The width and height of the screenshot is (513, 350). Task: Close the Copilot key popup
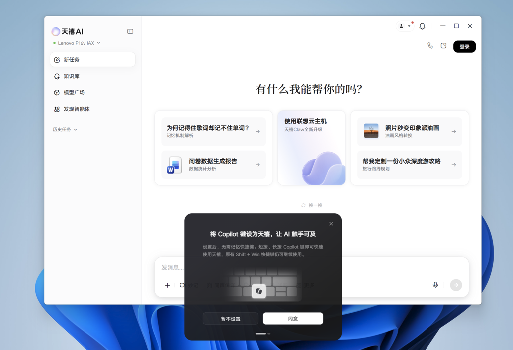click(331, 224)
